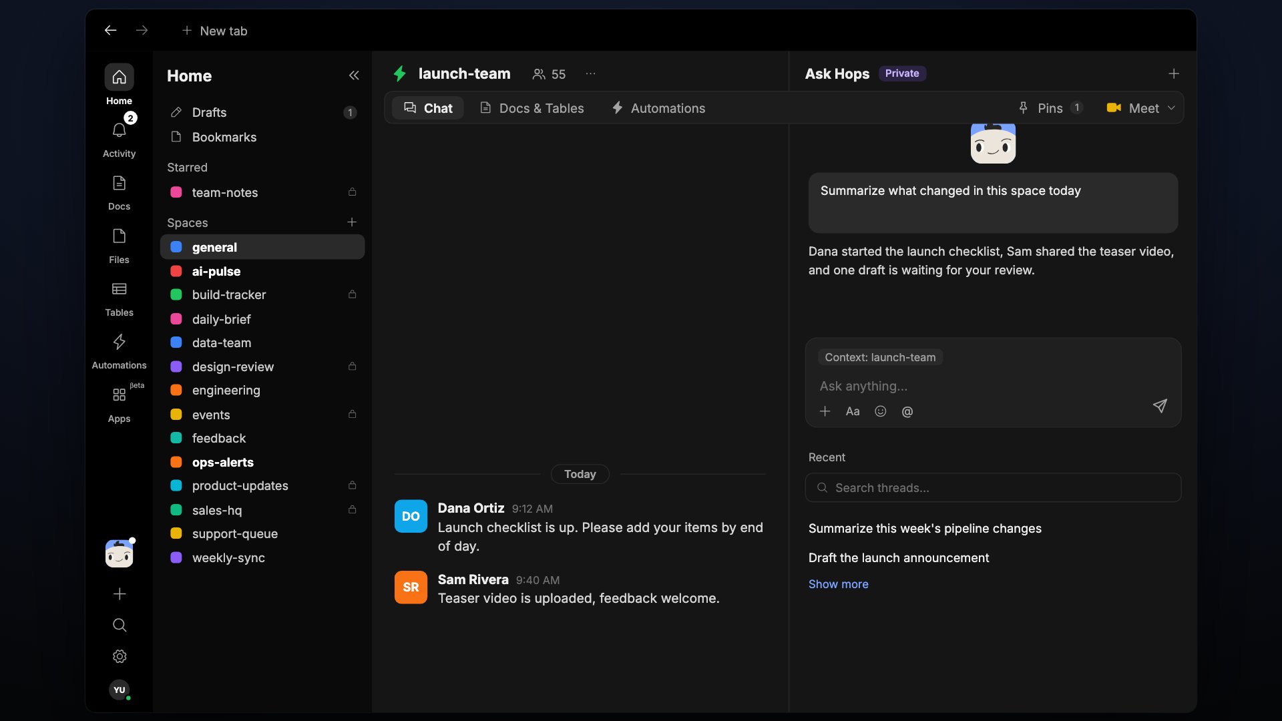1282x721 pixels.
Task: Collapse the Home sidebar panel
Action: coord(354,75)
